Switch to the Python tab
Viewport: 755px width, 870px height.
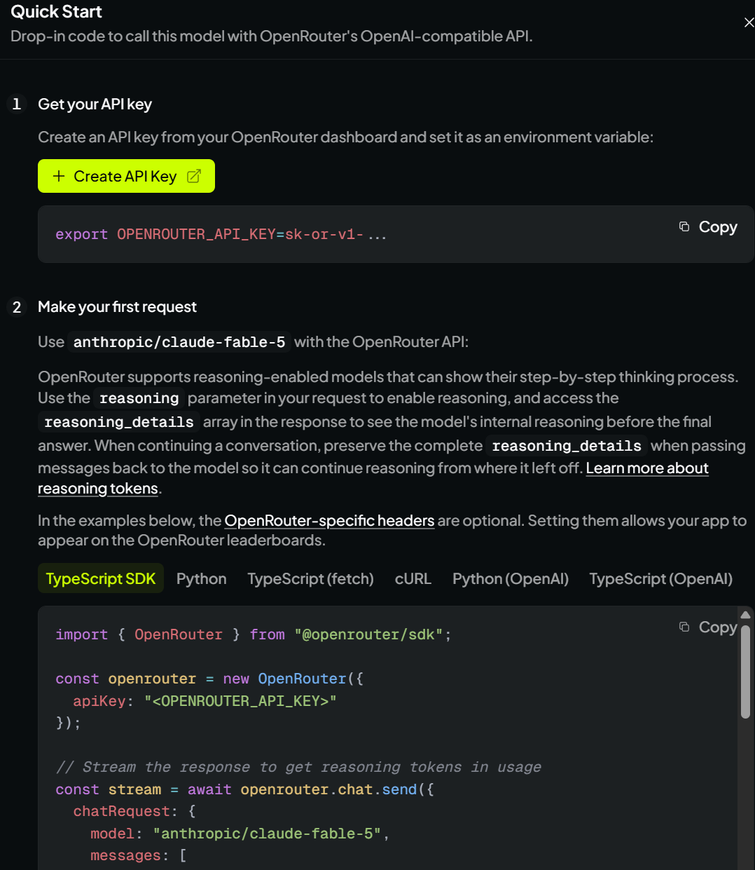click(x=202, y=578)
